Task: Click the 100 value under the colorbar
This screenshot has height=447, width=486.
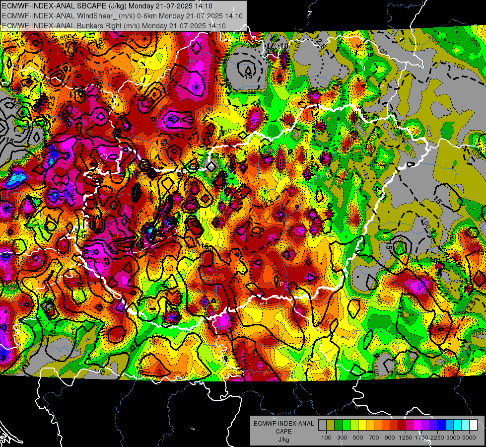Action: point(326,438)
